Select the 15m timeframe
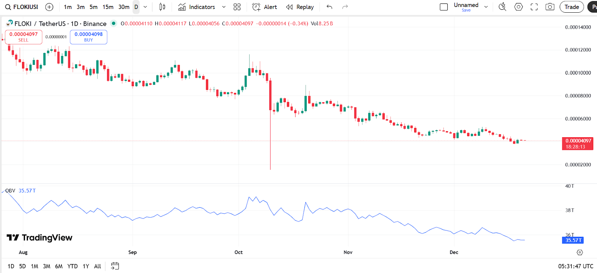The image size is (597, 273). 108,7
